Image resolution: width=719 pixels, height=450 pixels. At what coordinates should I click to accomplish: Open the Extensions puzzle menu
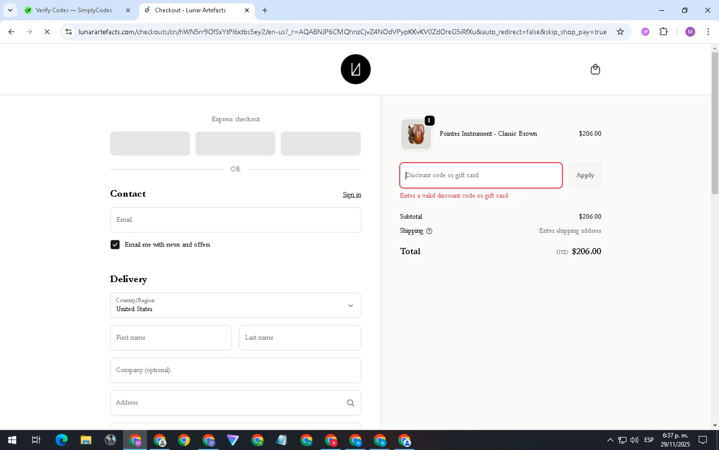pyautogui.click(x=664, y=32)
